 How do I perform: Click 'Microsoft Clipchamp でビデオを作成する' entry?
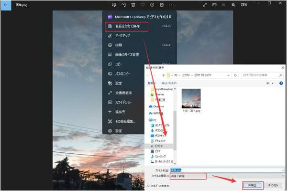(x=139, y=17)
